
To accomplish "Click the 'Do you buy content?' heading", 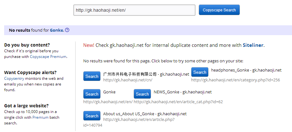I will pos(27,45).
